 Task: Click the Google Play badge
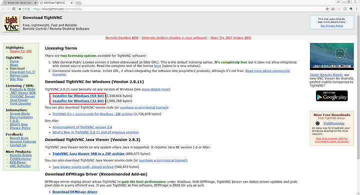pyautogui.click(x=332, y=96)
